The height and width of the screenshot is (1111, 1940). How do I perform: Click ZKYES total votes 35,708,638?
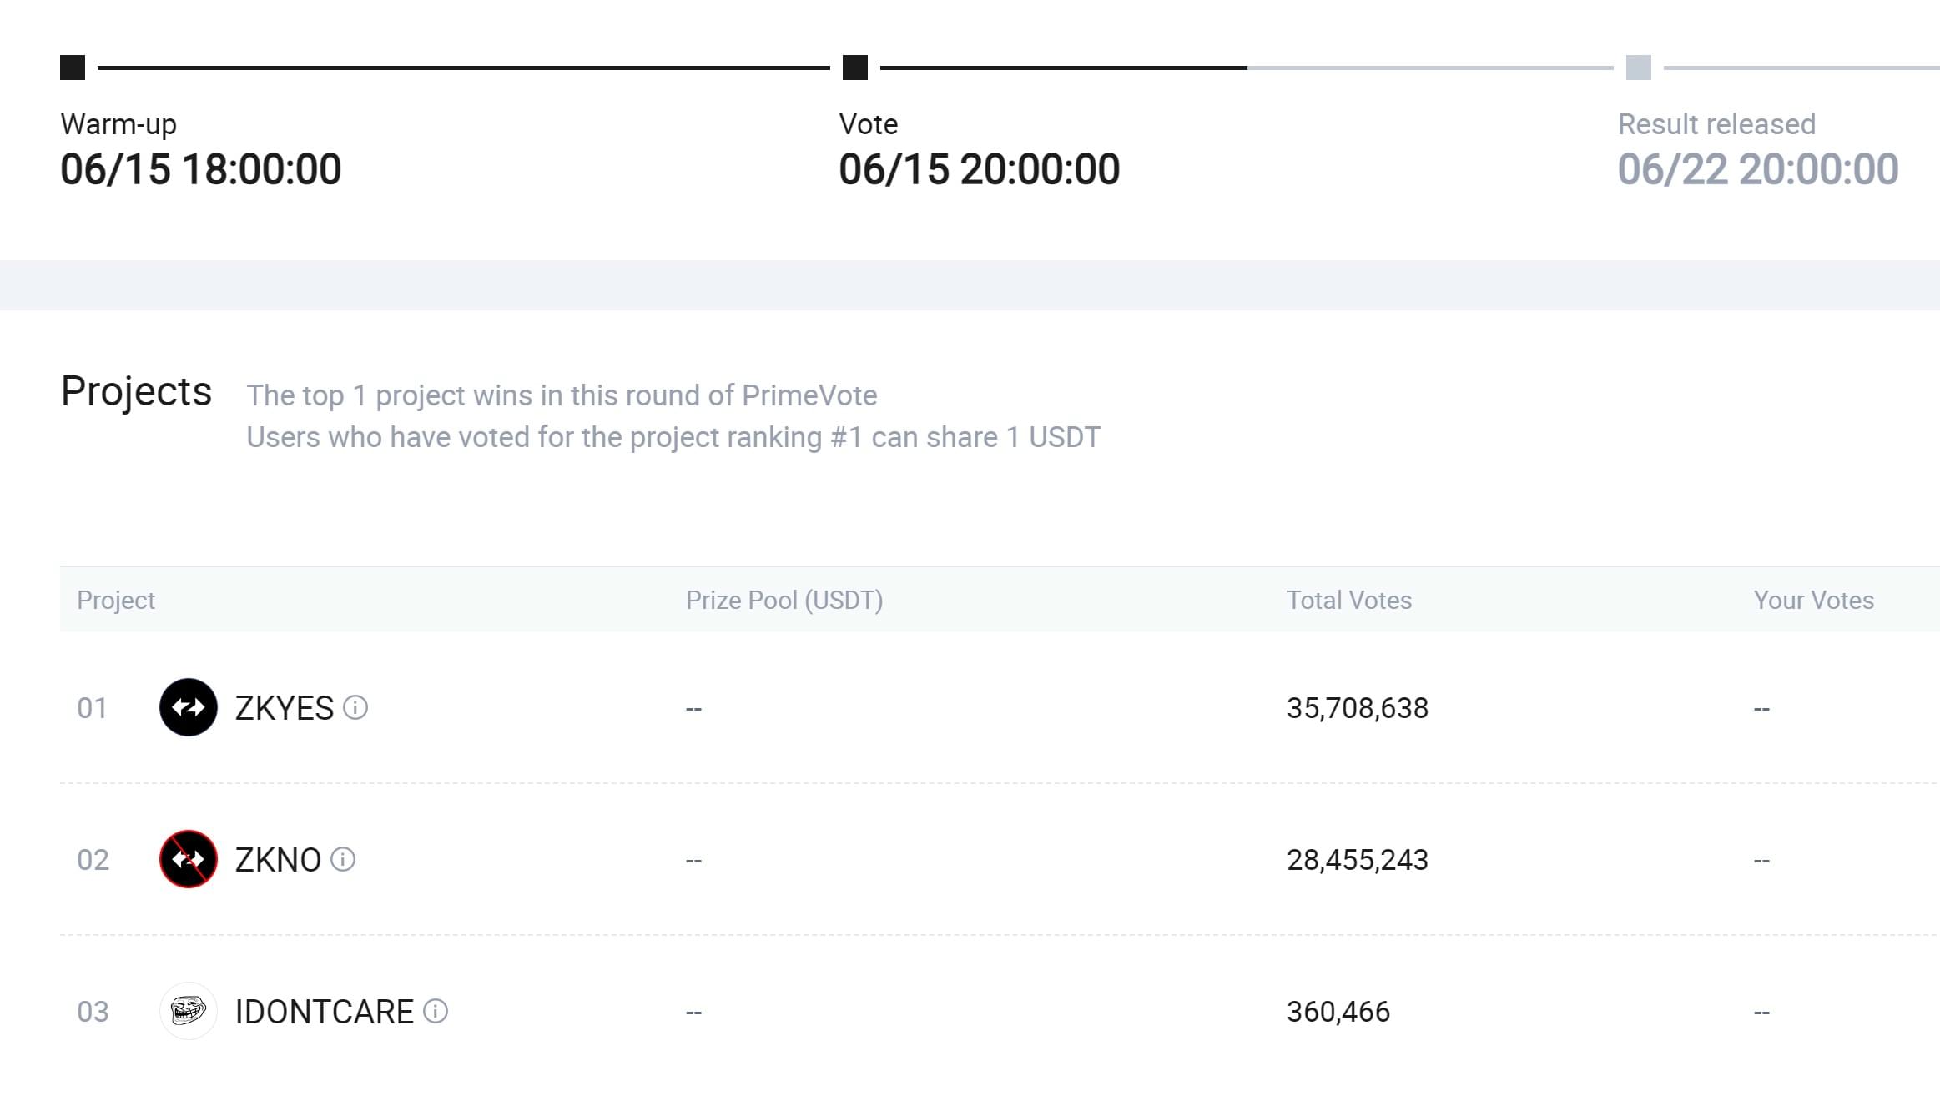(x=1358, y=708)
